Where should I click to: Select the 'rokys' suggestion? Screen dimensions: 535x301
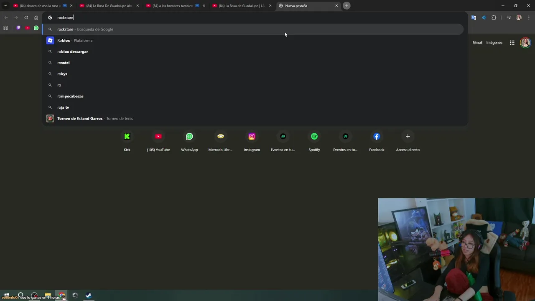(x=253, y=74)
